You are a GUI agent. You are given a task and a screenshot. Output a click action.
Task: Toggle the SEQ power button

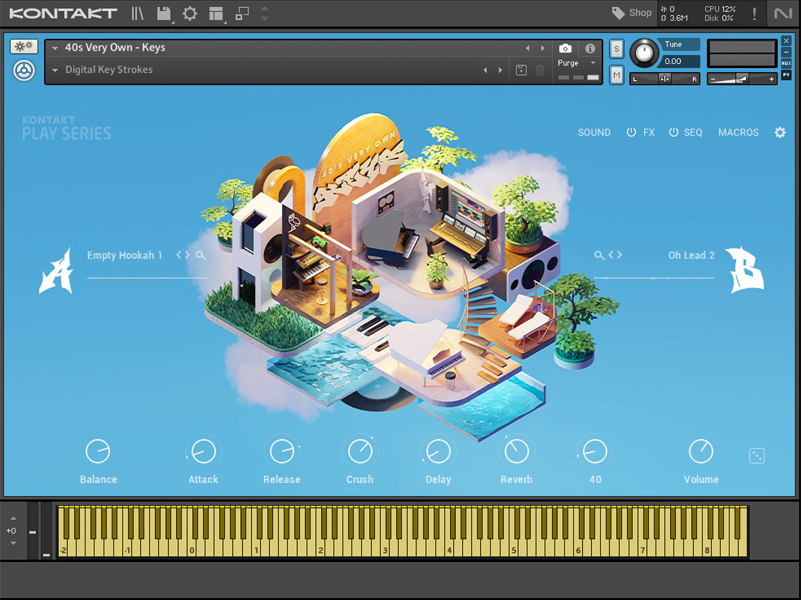click(x=673, y=132)
